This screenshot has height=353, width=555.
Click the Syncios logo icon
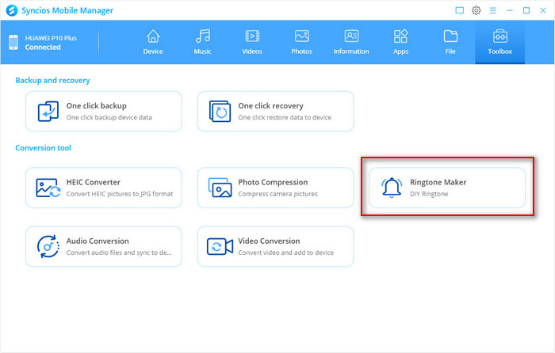(x=12, y=10)
